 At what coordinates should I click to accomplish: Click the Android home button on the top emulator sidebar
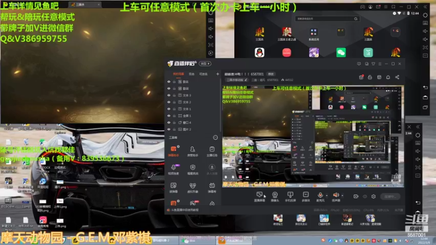pyautogui.click(x=426, y=97)
